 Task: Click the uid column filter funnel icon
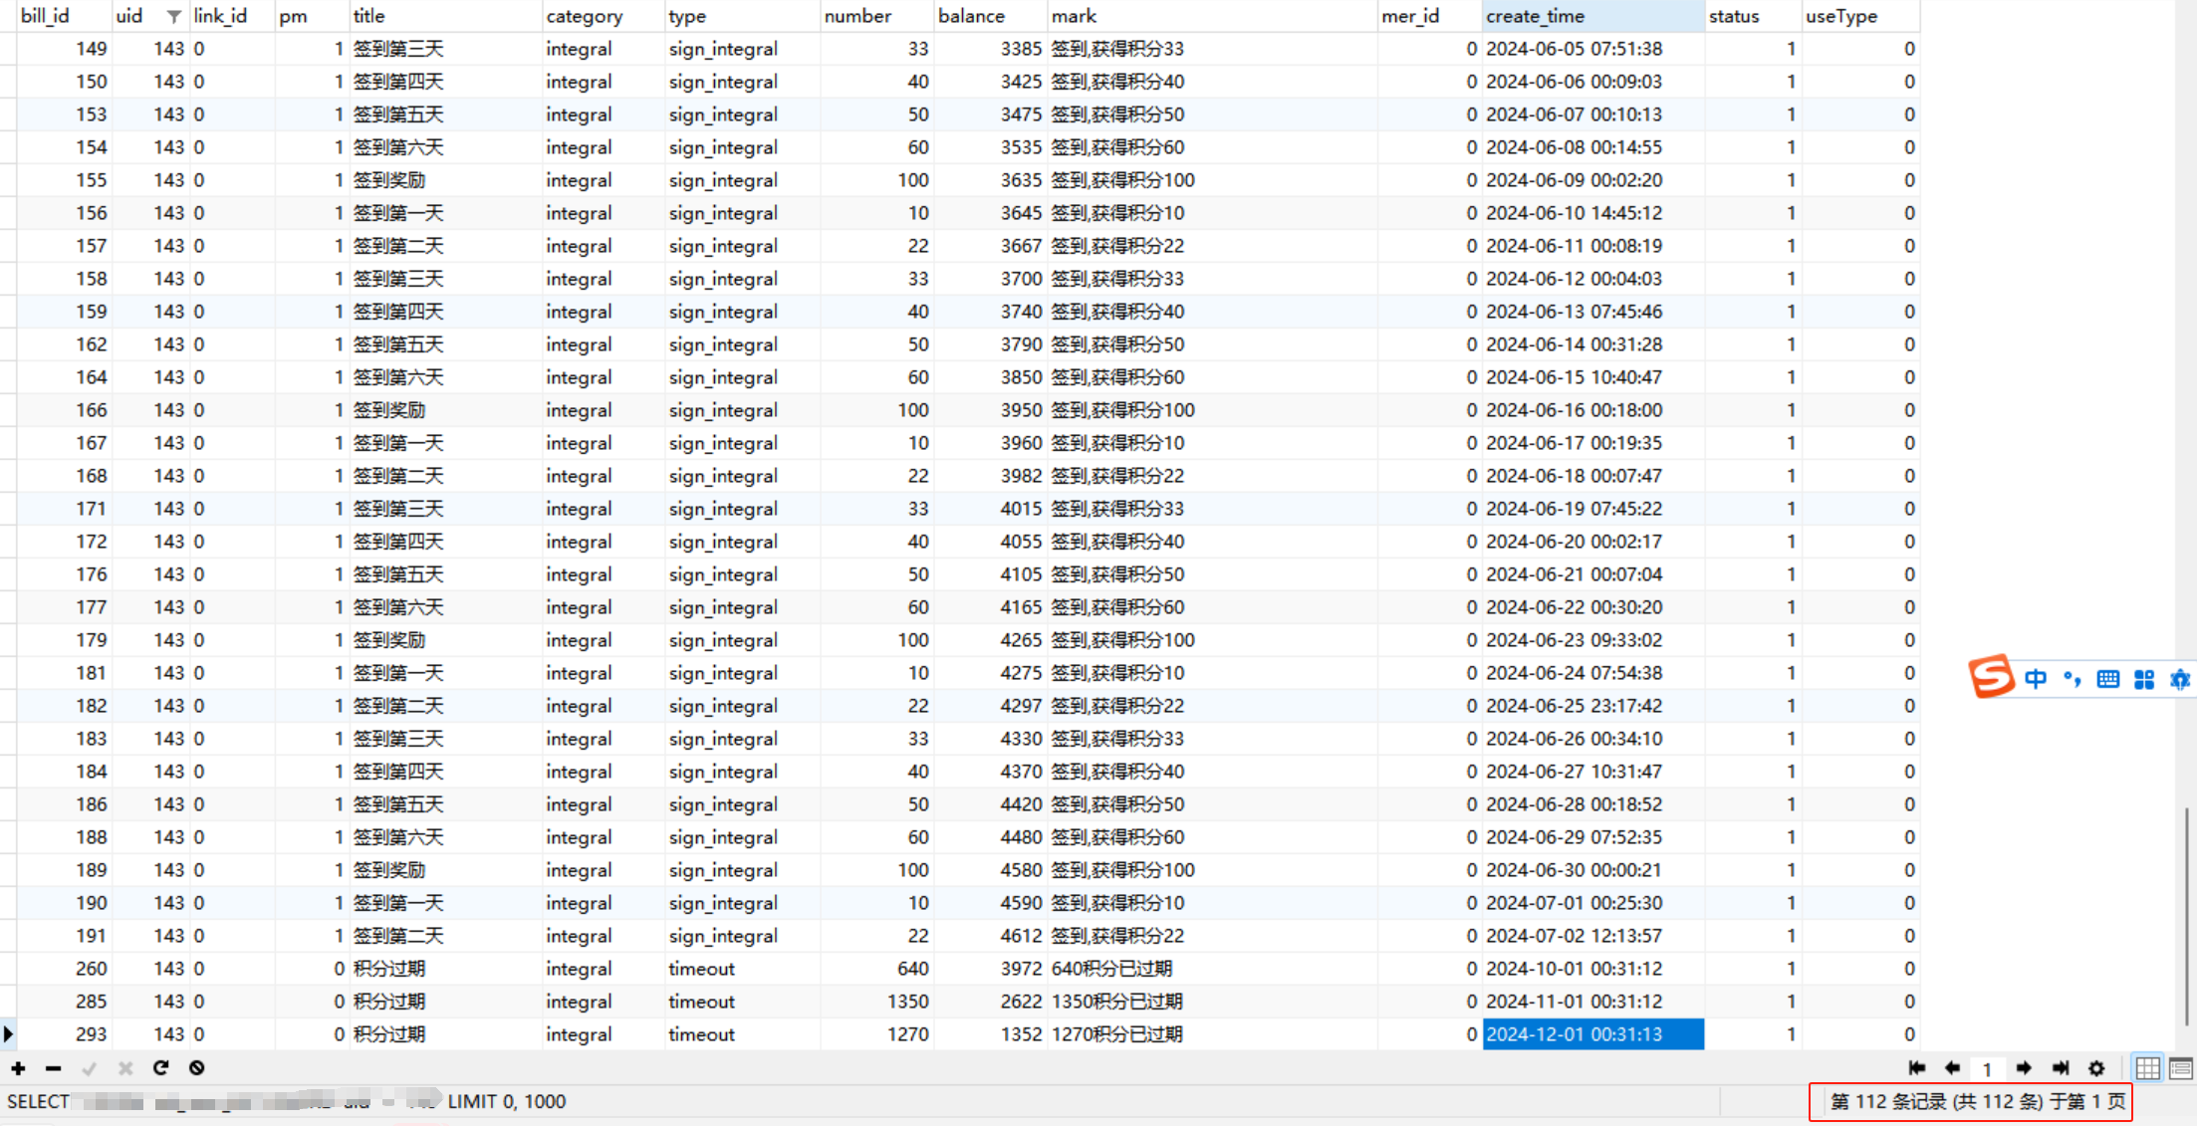(x=174, y=16)
